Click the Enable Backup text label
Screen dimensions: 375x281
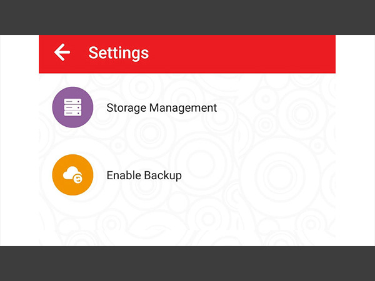tap(144, 175)
